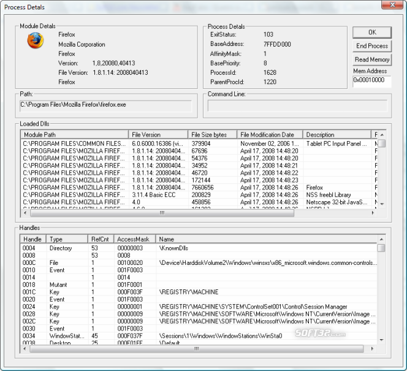Terminate Firefox via End Process button

(372, 46)
